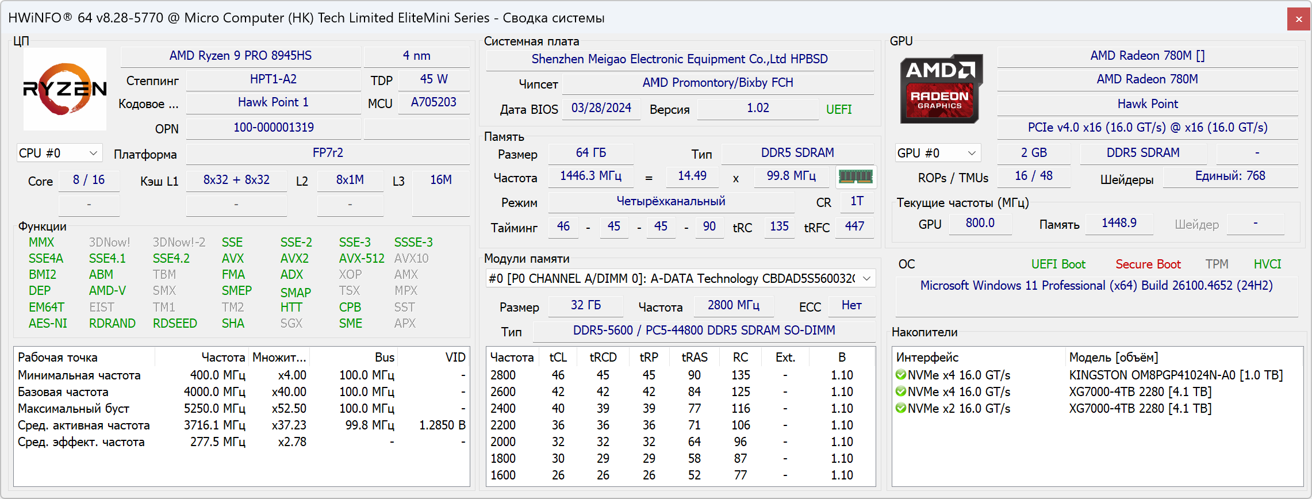Click the GPU clock 800.0 value

coord(980,223)
